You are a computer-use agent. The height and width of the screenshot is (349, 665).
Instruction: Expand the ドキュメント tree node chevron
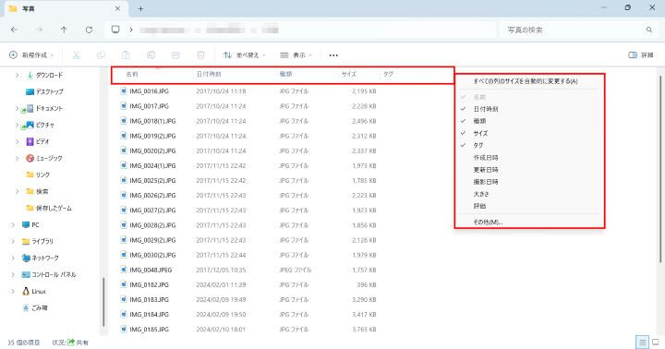coord(17,108)
